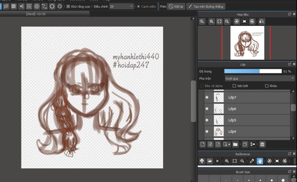Hide the Lớp7 layer
This screenshot has width=297, height=182.
207,97
